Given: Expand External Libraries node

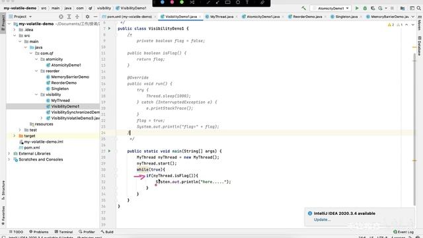Looking at the screenshot, I should pyautogui.click(x=9, y=153).
